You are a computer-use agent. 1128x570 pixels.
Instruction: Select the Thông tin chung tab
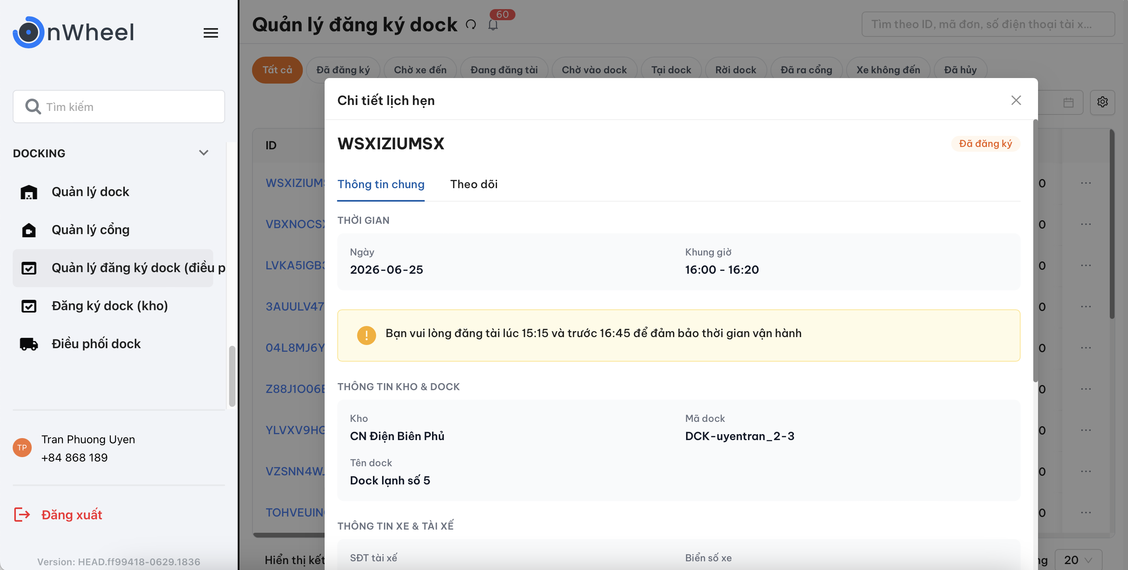coord(380,184)
